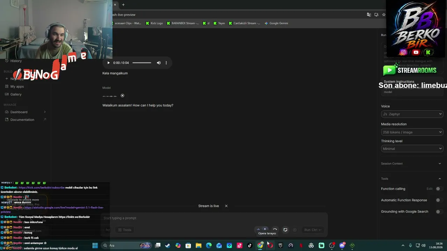Open Dashboard in the sidebar
447x251 pixels.
[19, 112]
